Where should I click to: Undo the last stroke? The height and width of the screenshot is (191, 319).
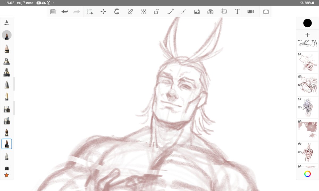[x=65, y=12]
